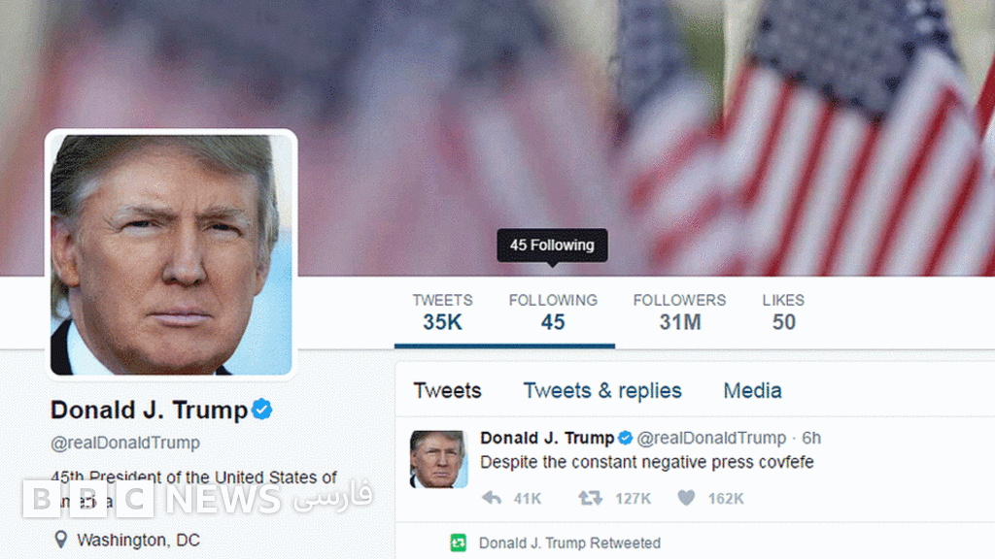995x559 pixels.
Task: Switch to the Media tab
Action: pos(753,390)
